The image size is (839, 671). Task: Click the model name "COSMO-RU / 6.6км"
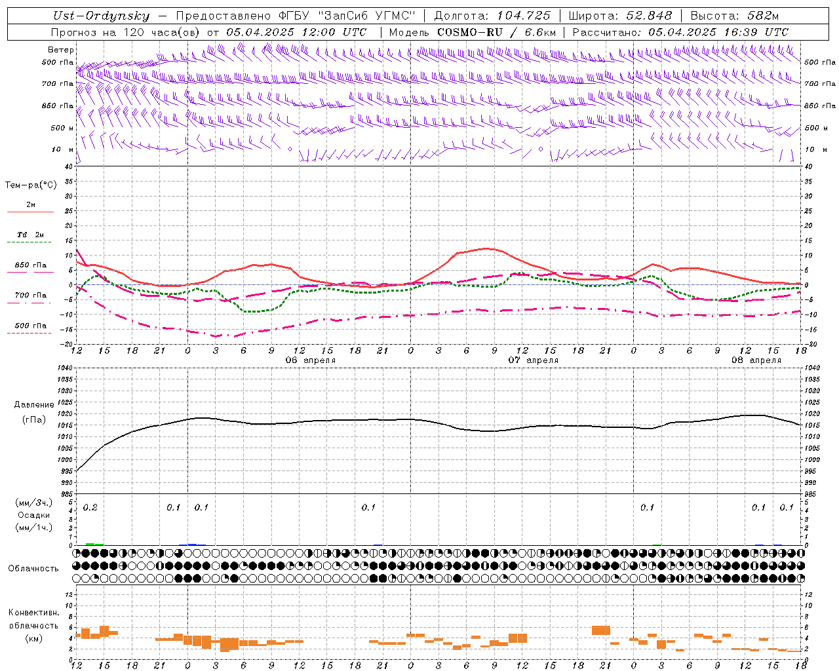497,32
